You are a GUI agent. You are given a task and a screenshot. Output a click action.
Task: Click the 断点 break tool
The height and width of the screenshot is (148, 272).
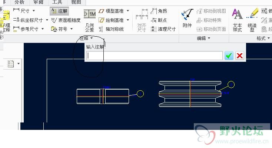(159, 20)
